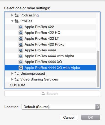Image resolution: width=105 pixels, height=125 pixels.
Task: Open the Location Default (Source) dropdown
Action: [61, 107]
